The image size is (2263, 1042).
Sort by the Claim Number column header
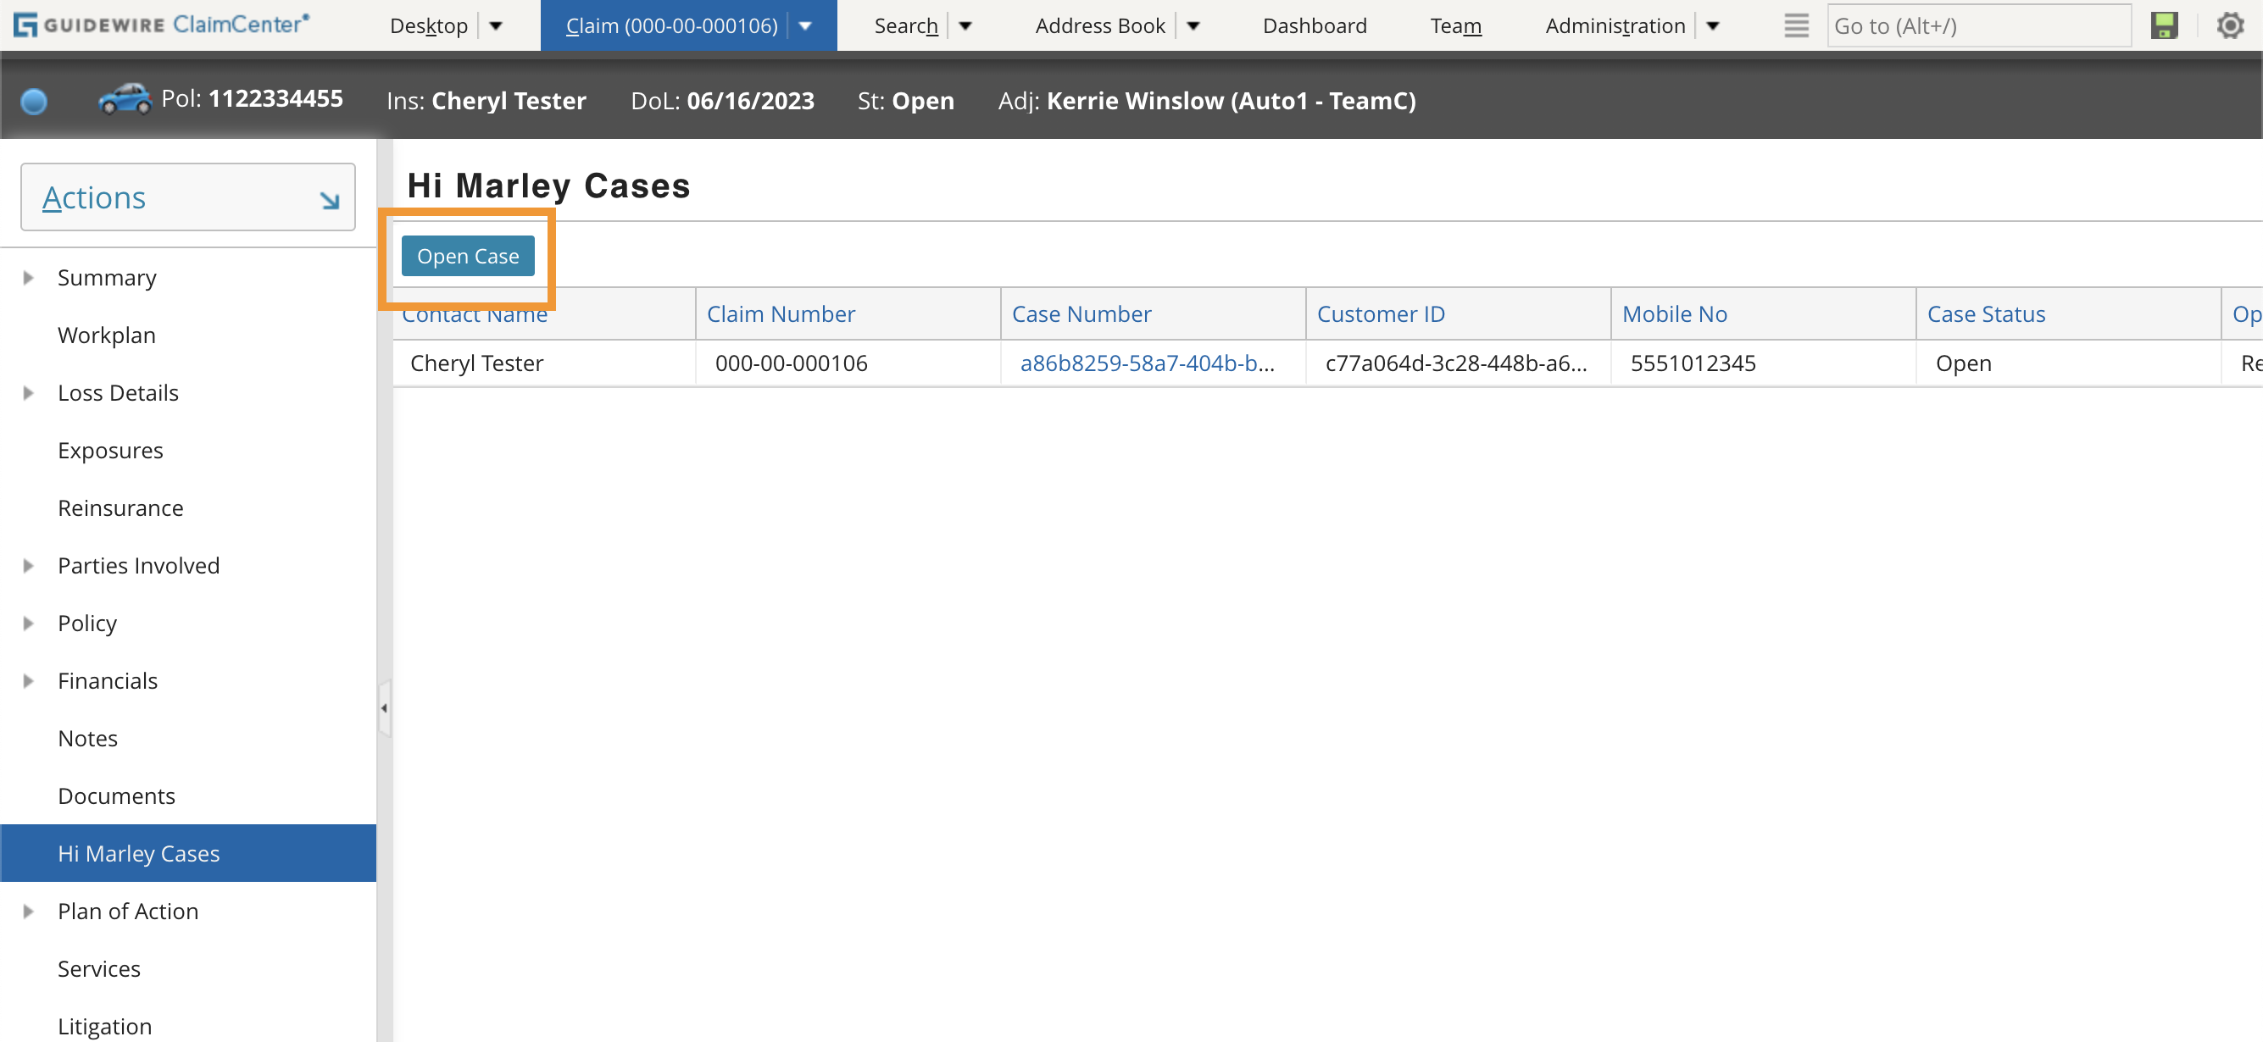pyautogui.click(x=780, y=313)
